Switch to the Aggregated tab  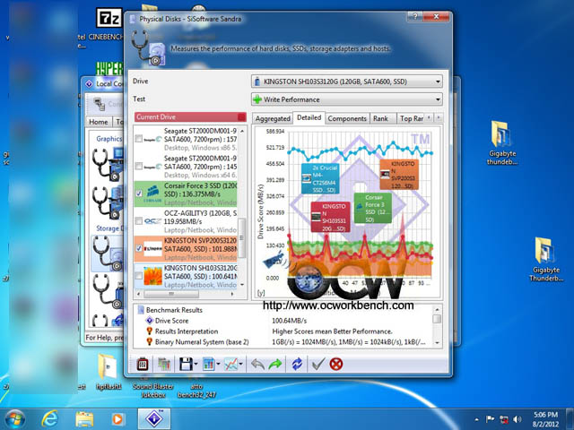273,119
